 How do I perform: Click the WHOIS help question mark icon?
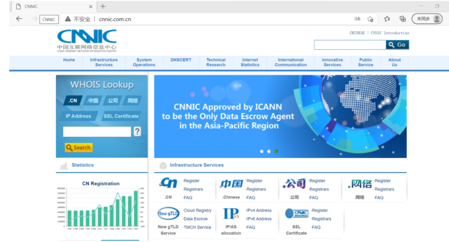[137, 131]
